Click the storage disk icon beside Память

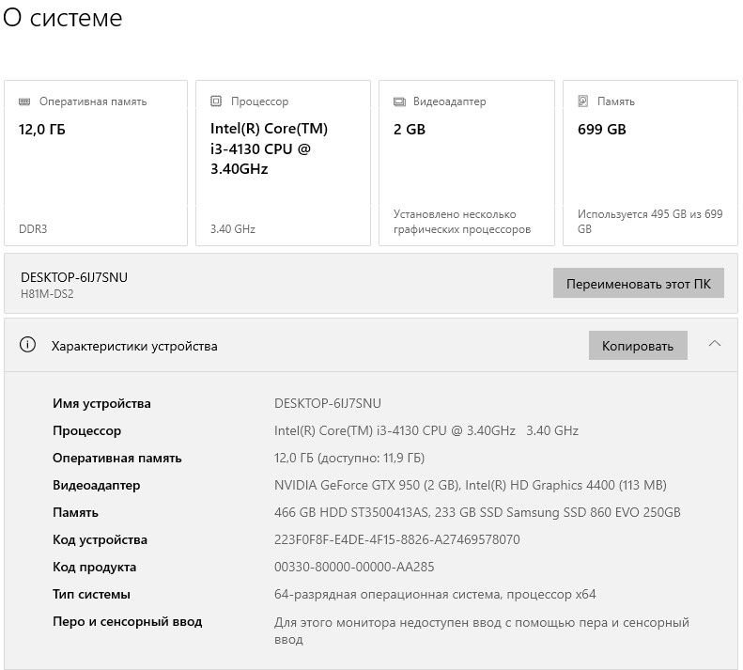point(582,101)
